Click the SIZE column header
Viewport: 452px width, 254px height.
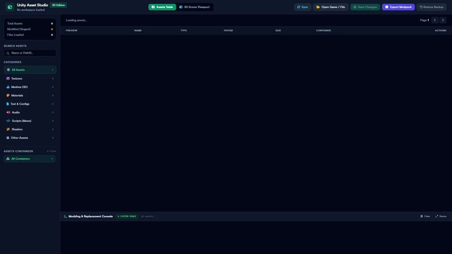[x=278, y=30]
